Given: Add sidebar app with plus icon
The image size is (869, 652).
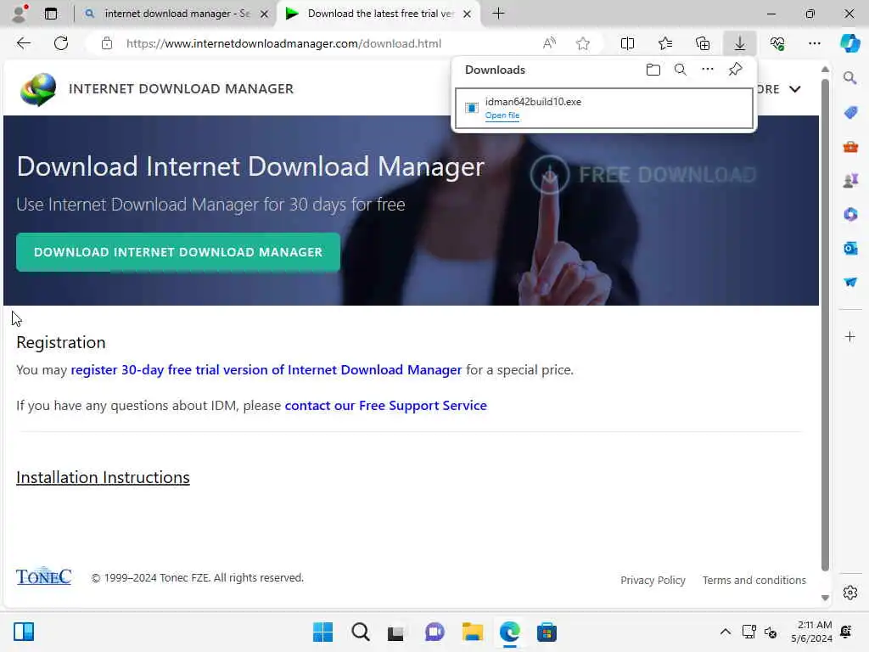Looking at the screenshot, I should coord(849,336).
